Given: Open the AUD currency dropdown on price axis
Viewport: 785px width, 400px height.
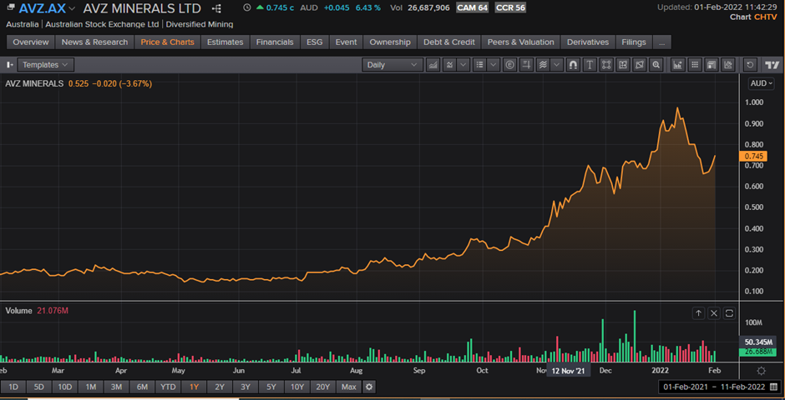Looking at the screenshot, I should (x=761, y=83).
